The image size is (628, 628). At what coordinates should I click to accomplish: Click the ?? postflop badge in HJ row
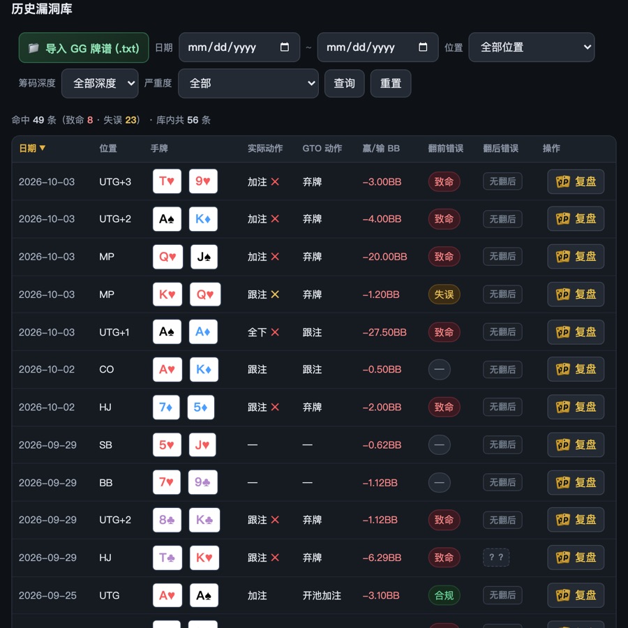(x=496, y=557)
